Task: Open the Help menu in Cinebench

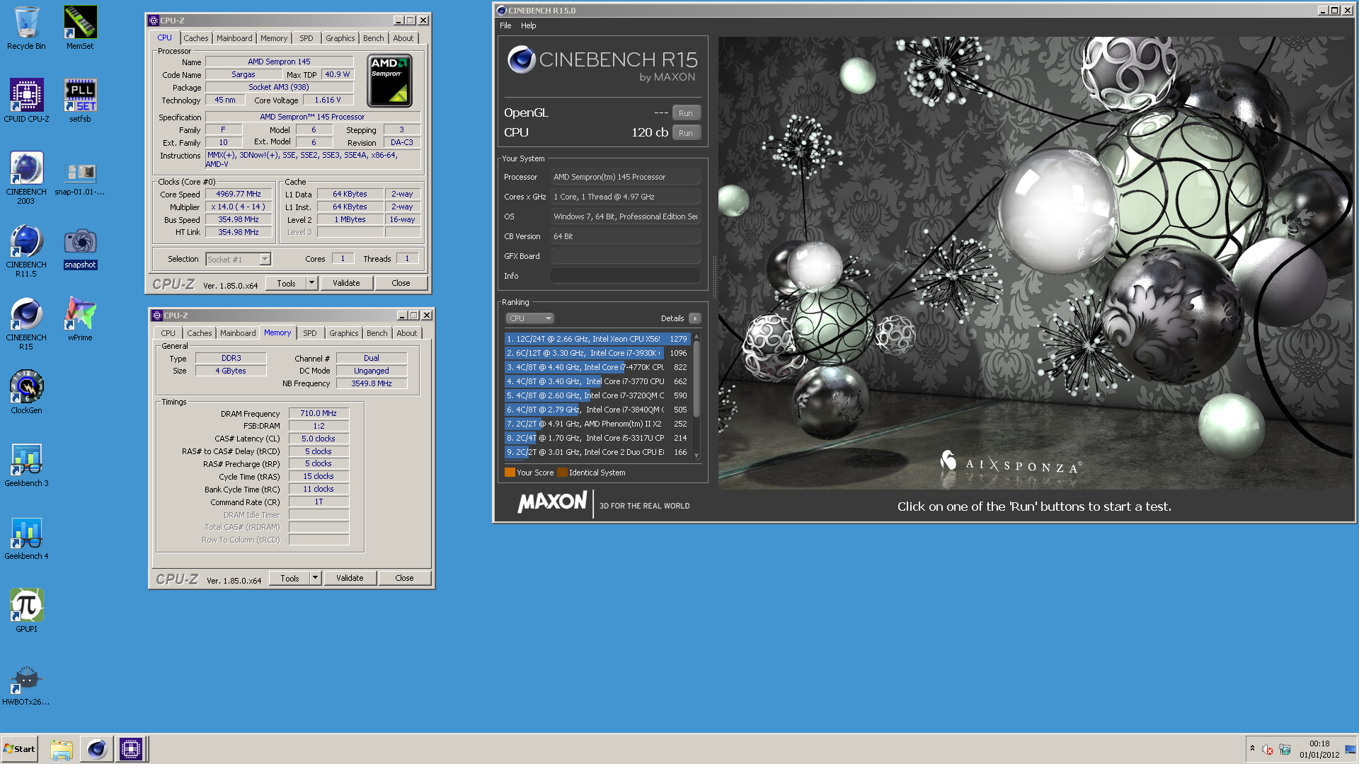Action: coord(529,25)
